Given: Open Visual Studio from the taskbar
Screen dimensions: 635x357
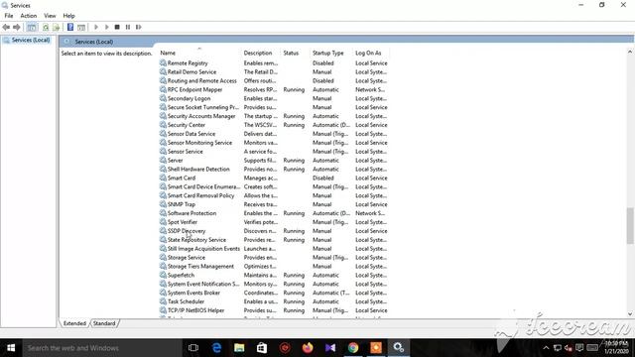Looking at the screenshot, I should tap(330, 348).
